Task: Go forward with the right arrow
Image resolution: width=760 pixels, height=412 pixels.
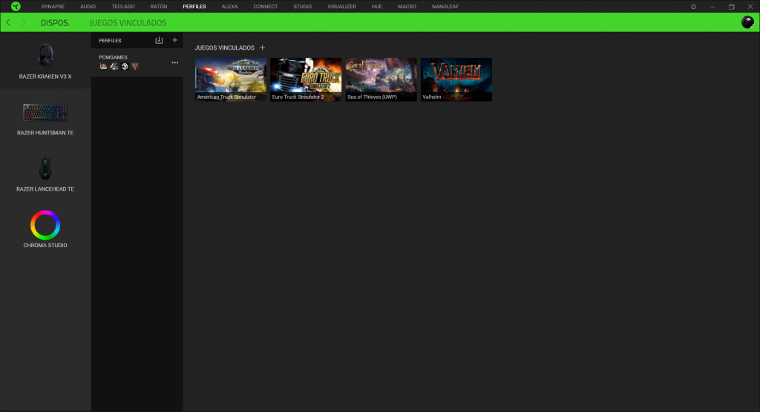Action: (x=23, y=23)
